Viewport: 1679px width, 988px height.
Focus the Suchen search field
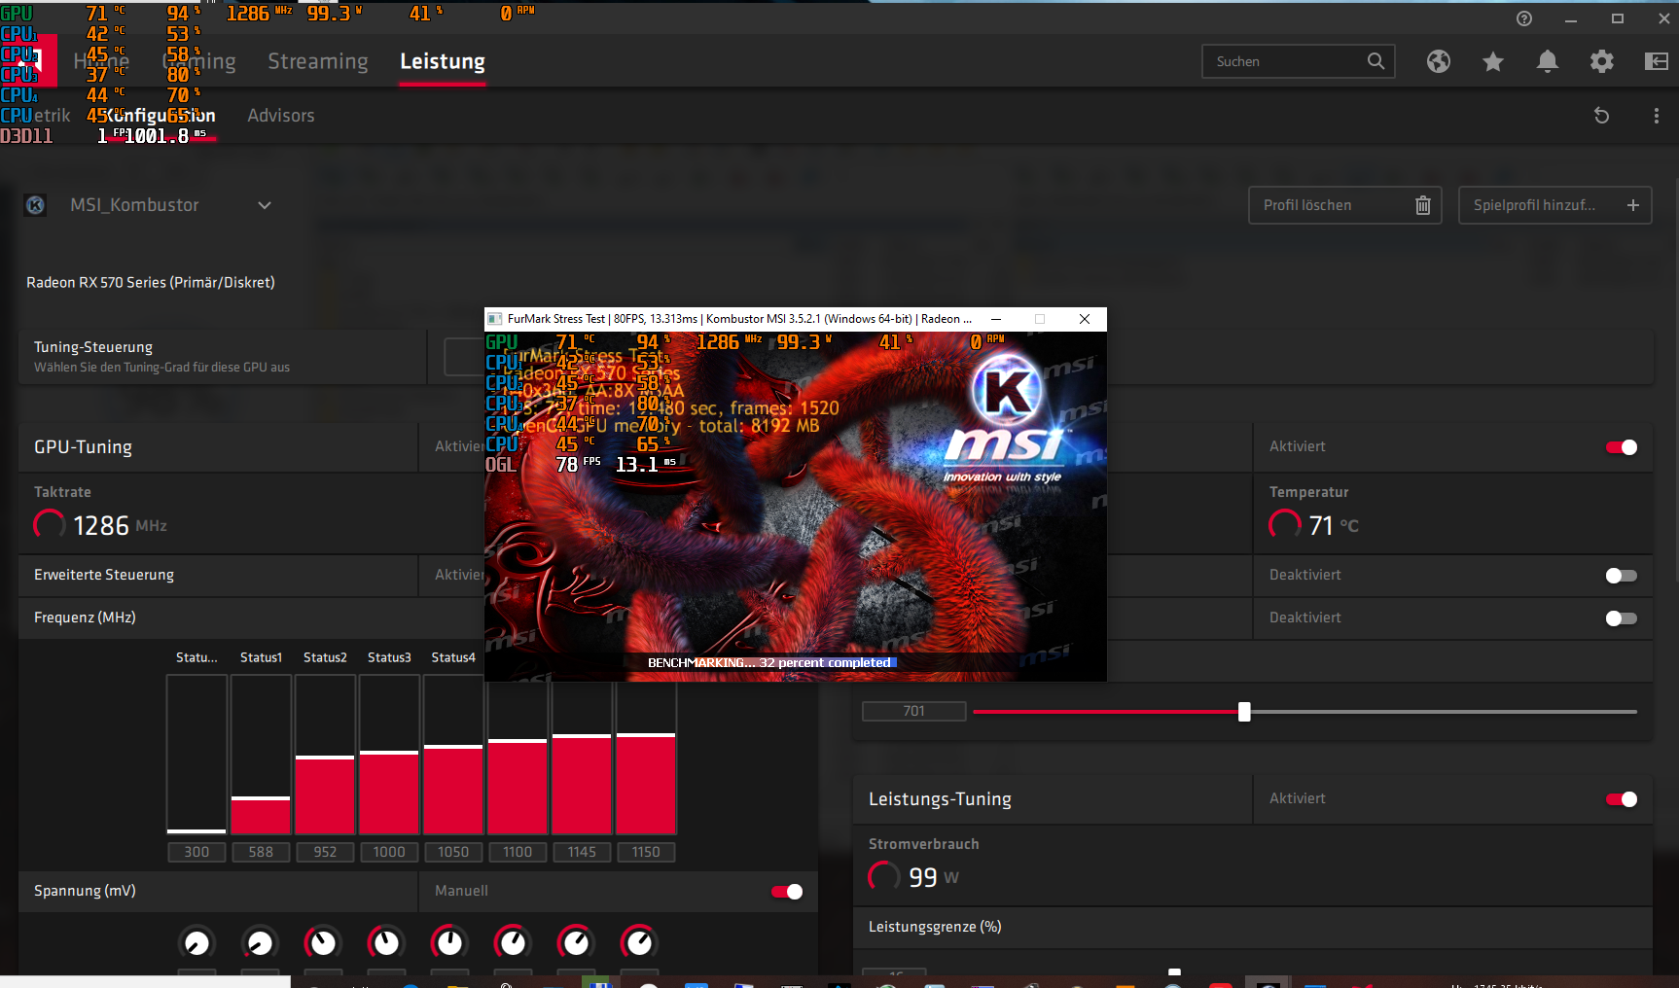pyautogui.click(x=1299, y=61)
